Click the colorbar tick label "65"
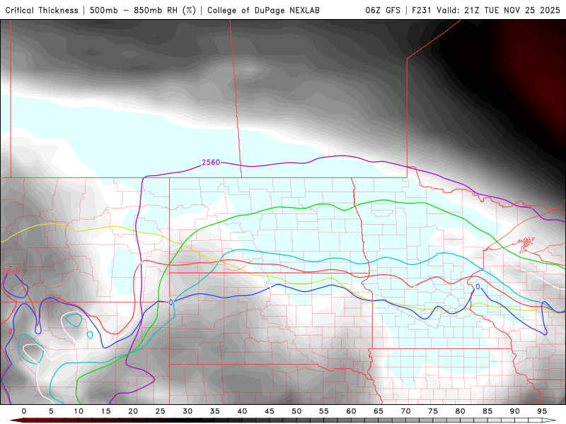 (379, 411)
